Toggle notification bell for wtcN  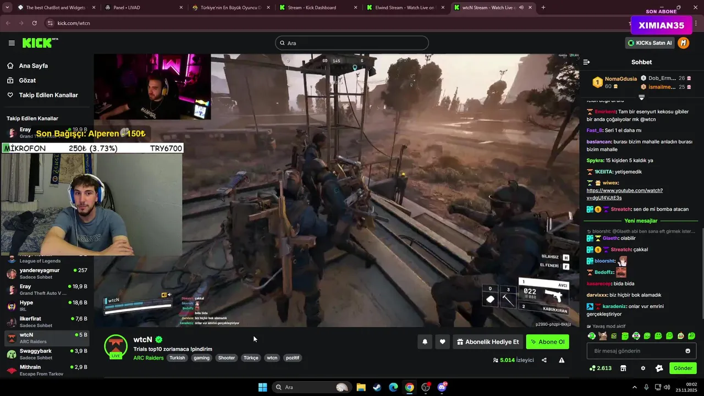pos(425,342)
